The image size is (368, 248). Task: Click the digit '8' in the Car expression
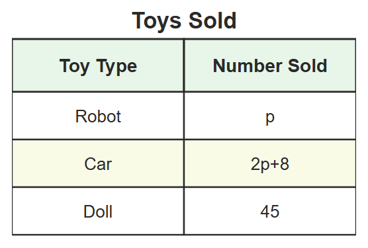point(285,164)
